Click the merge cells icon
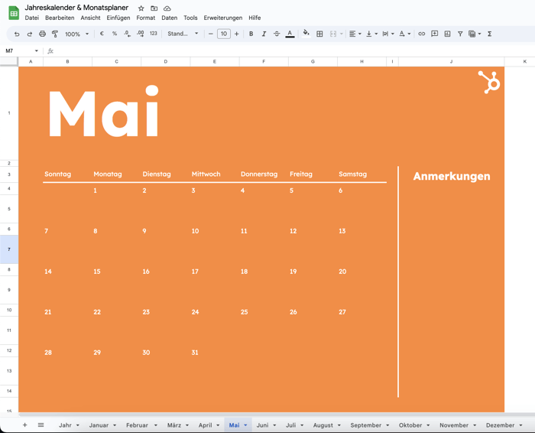Image resolution: width=535 pixels, height=433 pixels. coord(333,34)
